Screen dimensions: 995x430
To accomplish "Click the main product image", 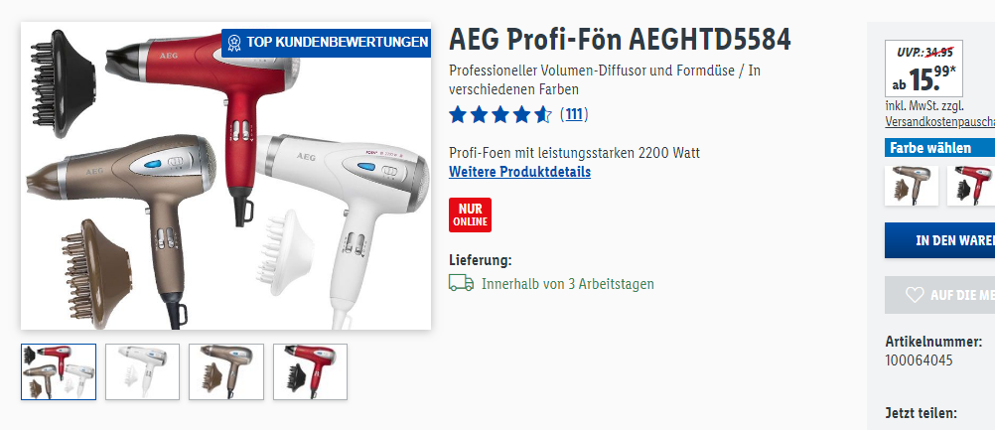I will point(225,176).
